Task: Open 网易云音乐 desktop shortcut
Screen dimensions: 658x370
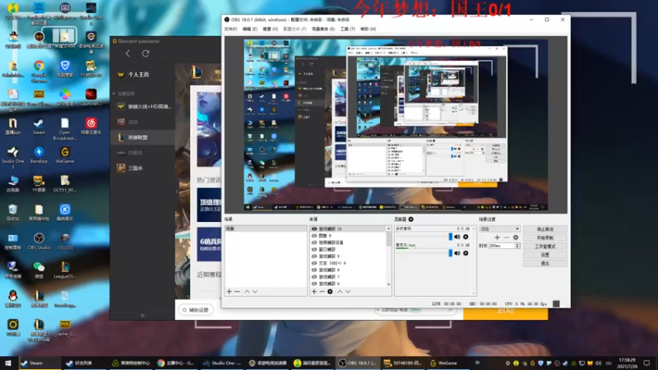Action: [x=90, y=127]
